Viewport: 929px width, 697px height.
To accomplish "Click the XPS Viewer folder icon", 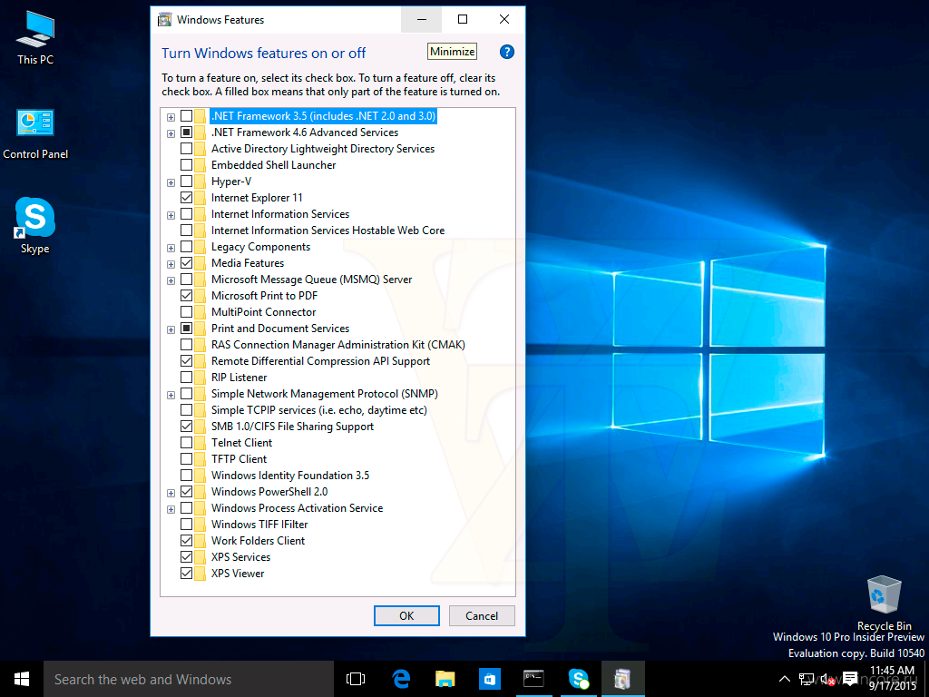I will (200, 574).
